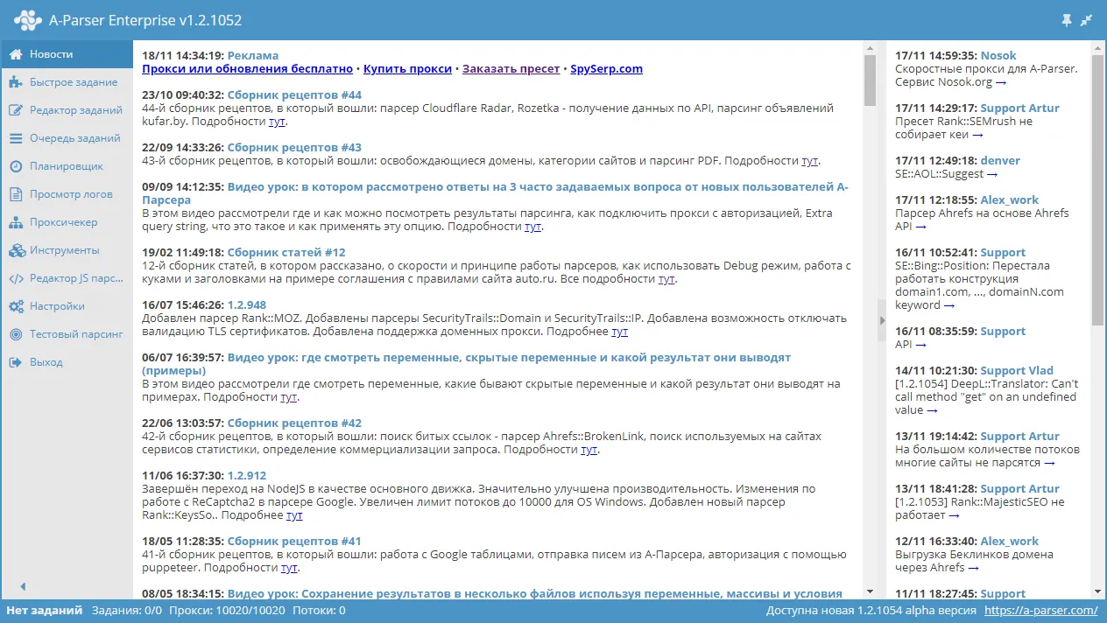Click the Задания: 0/0 status text

point(127,611)
